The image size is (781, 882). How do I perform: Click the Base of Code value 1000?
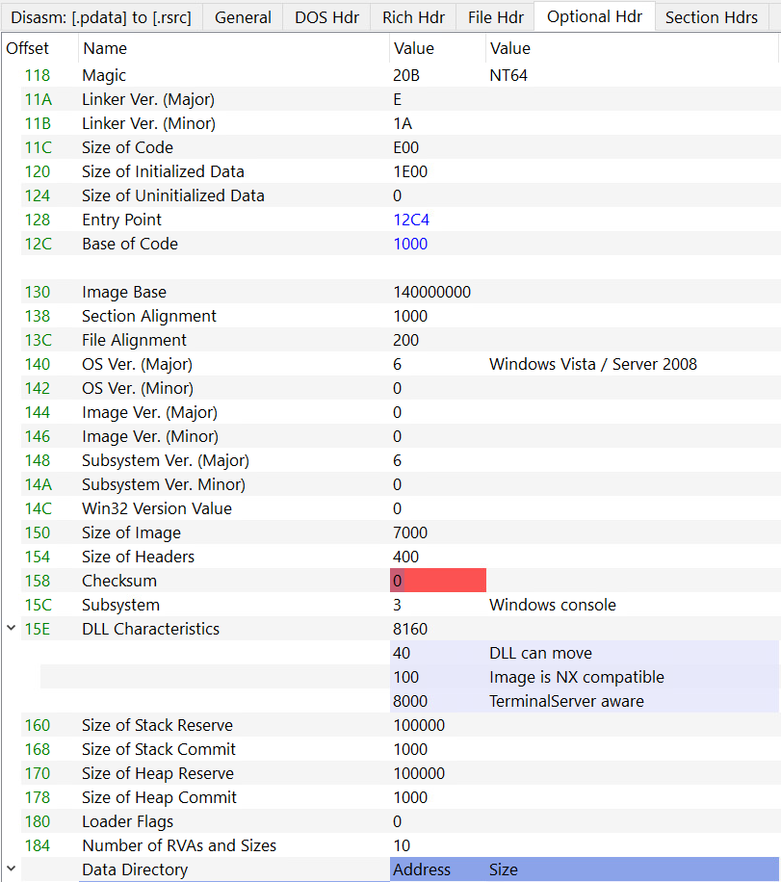pyautogui.click(x=410, y=244)
